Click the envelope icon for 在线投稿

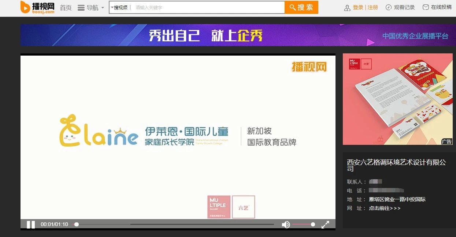coord(426,7)
